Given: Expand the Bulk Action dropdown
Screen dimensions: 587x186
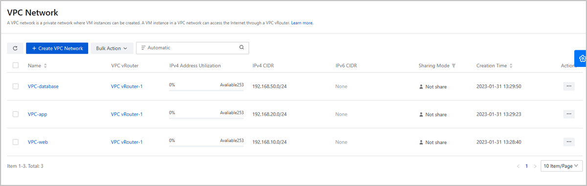Looking at the screenshot, I should 112,48.
